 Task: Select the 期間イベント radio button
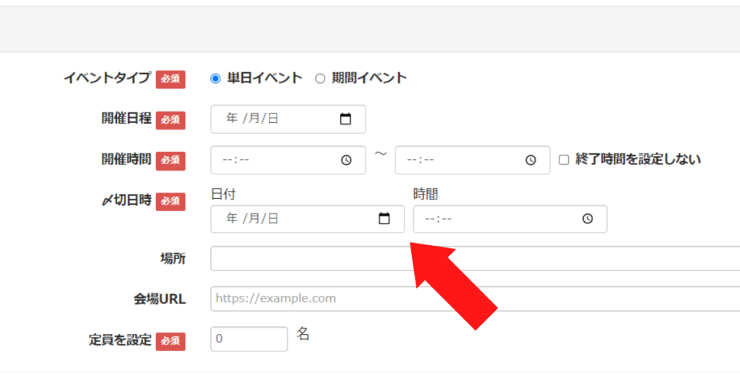click(320, 78)
